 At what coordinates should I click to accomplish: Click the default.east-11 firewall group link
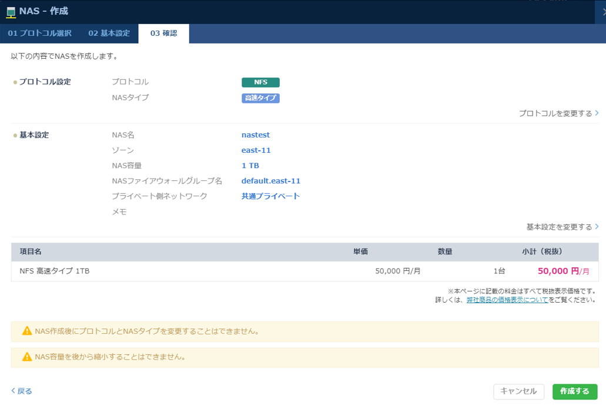[x=271, y=180]
